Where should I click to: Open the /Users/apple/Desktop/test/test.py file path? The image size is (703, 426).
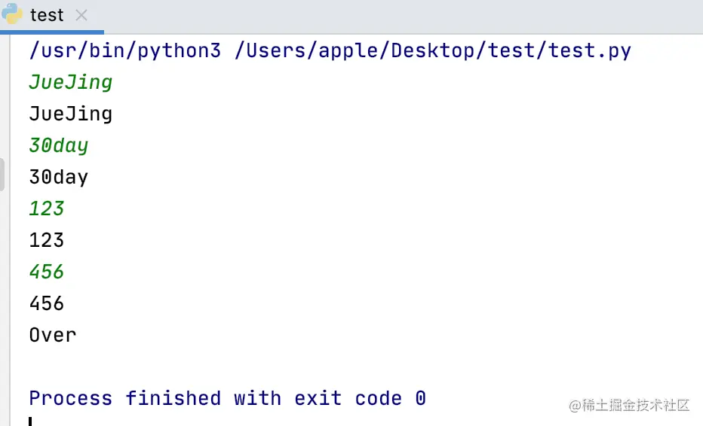click(433, 50)
